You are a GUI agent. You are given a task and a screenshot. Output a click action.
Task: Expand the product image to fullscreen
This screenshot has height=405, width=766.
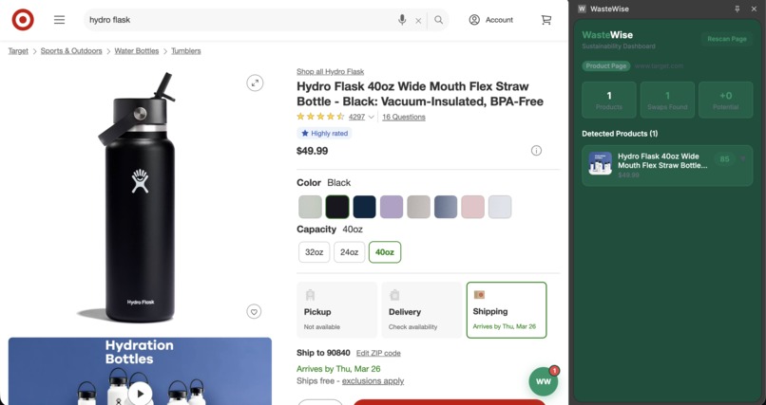[x=255, y=83]
